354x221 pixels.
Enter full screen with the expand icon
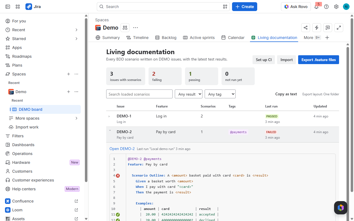[x=339, y=28]
